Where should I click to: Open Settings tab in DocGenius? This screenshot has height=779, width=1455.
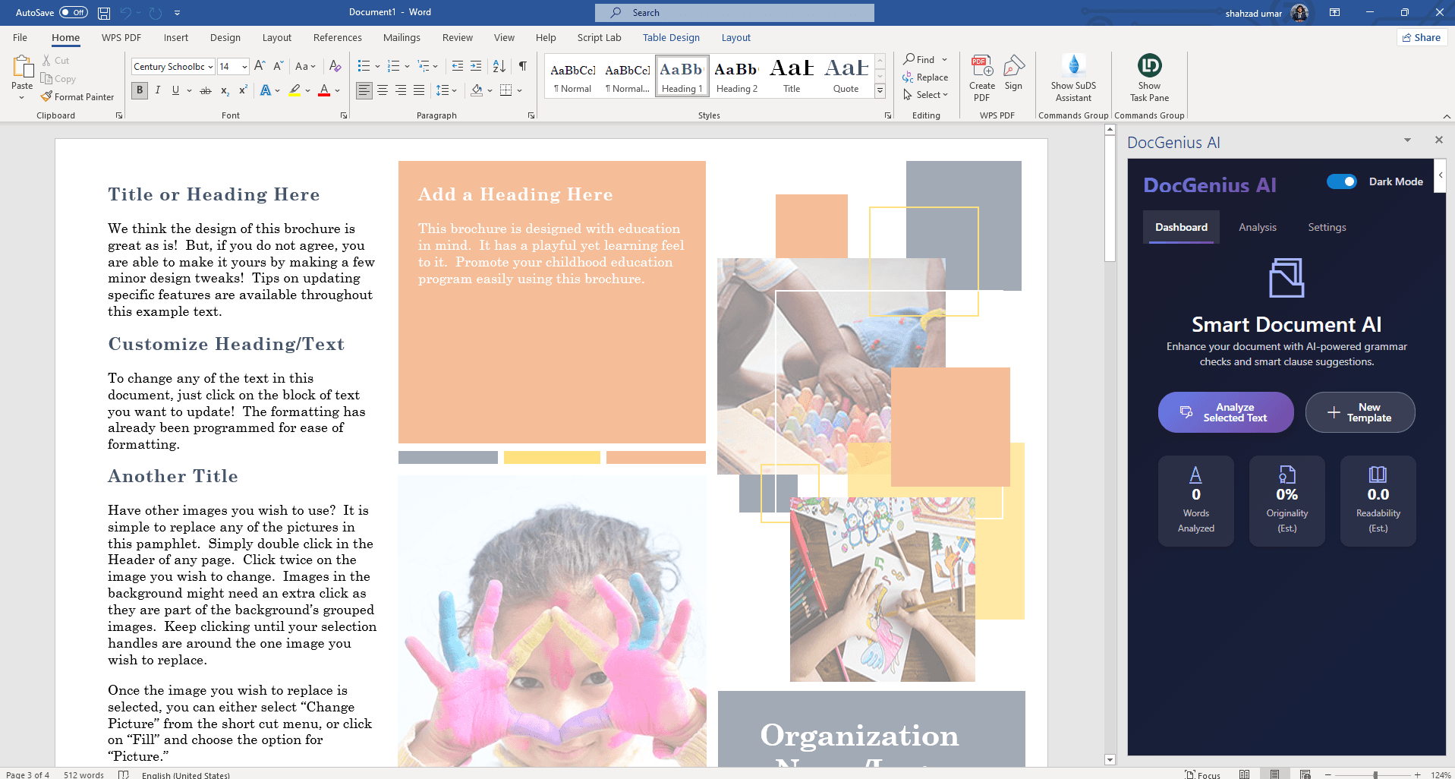tap(1327, 227)
